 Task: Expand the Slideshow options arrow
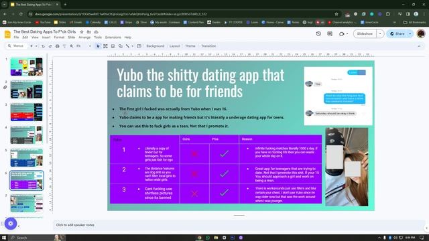pos(380,33)
